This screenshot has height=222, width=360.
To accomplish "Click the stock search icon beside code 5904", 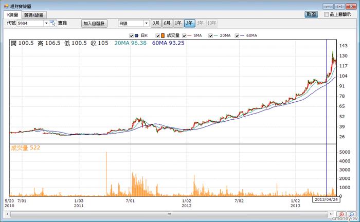I will coord(53,23).
